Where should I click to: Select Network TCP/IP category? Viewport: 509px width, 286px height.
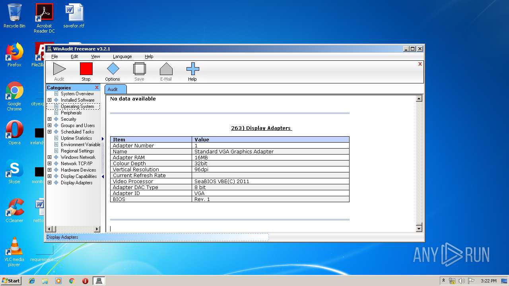[76, 164]
